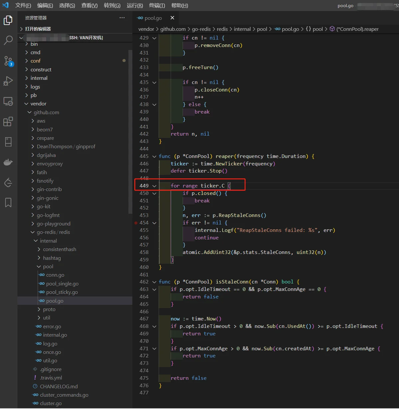Open pool_sticky.go file

[75, 292]
